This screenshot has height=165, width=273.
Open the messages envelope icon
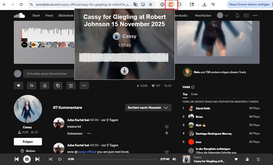point(246,15)
